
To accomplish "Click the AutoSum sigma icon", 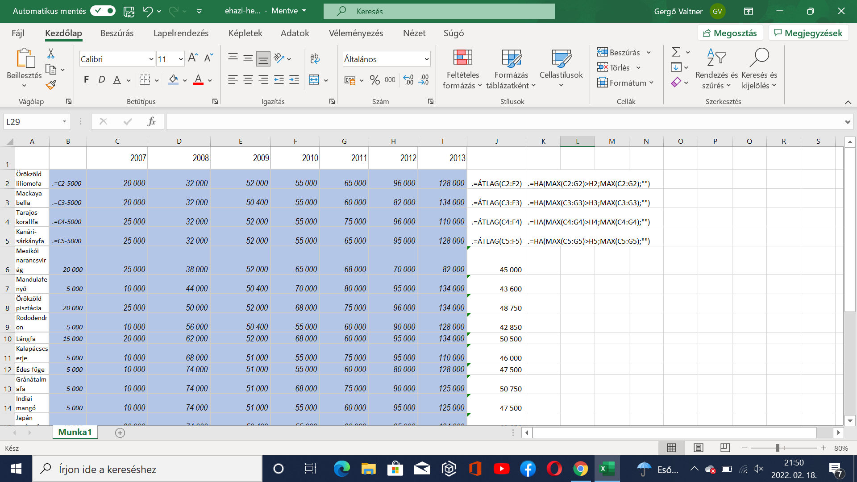I will click(676, 52).
